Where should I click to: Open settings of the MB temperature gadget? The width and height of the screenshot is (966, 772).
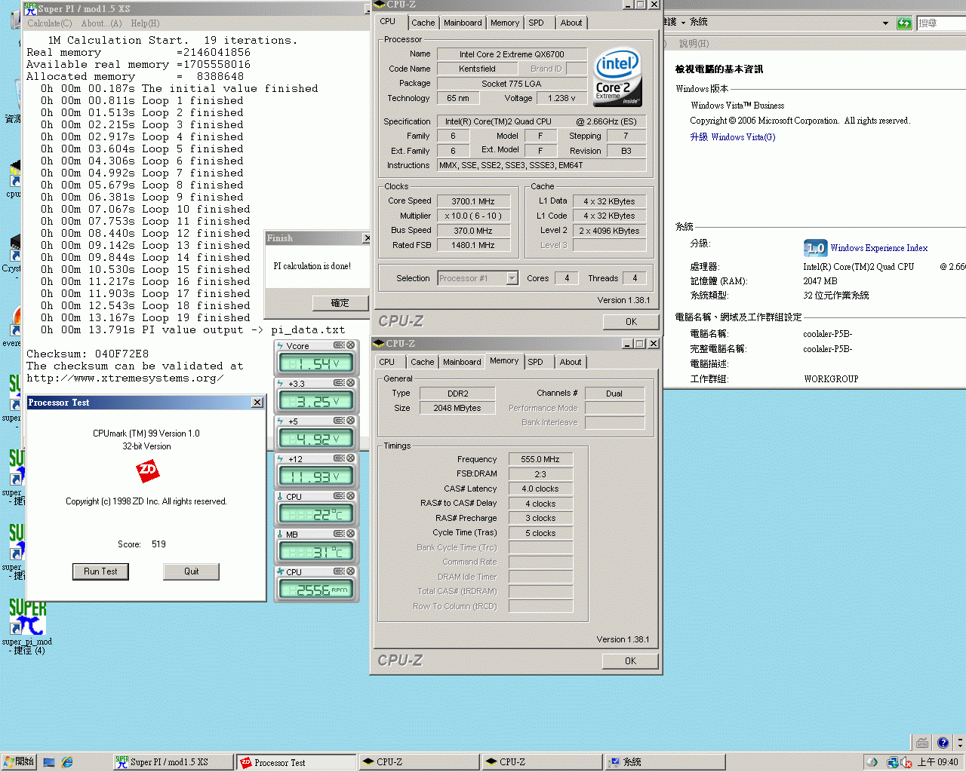[340, 534]
